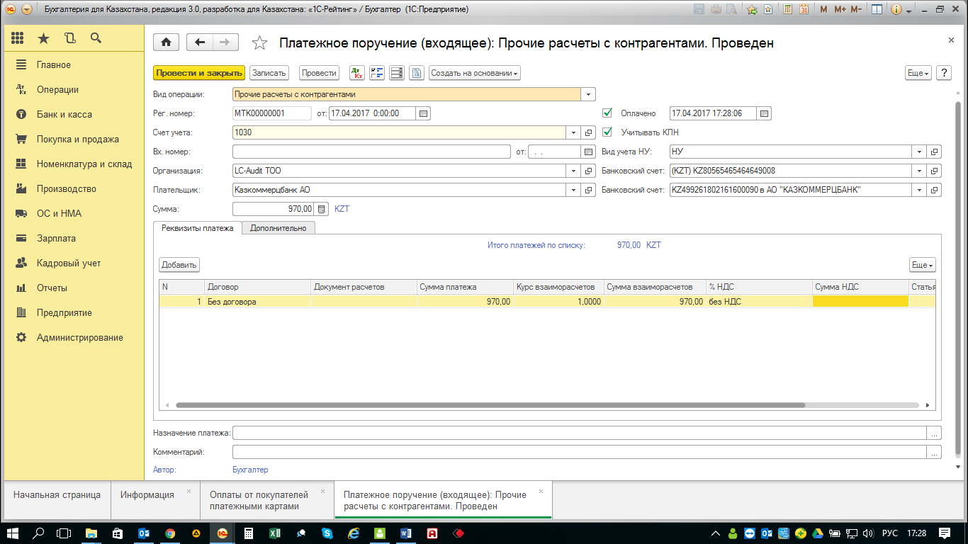Open the sections menu grid icon
Image resolution: width=968 pixels, height=544 pixels.
(18, 38)
